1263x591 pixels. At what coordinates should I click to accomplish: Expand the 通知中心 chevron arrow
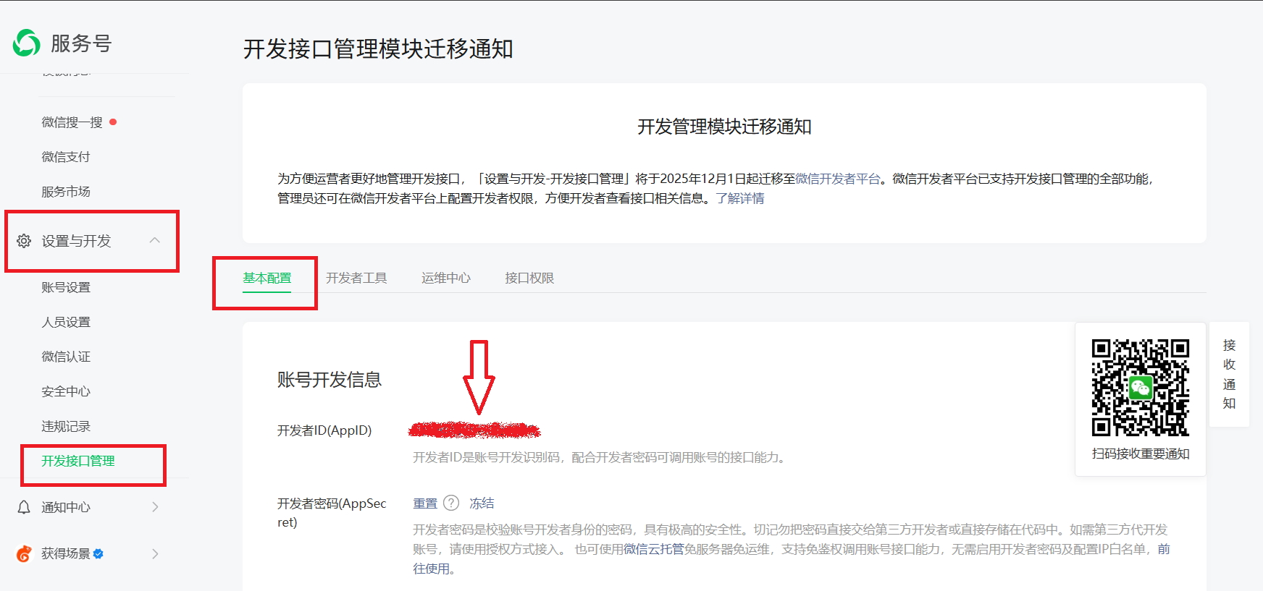pyautogui.click(x=155, y=507)
